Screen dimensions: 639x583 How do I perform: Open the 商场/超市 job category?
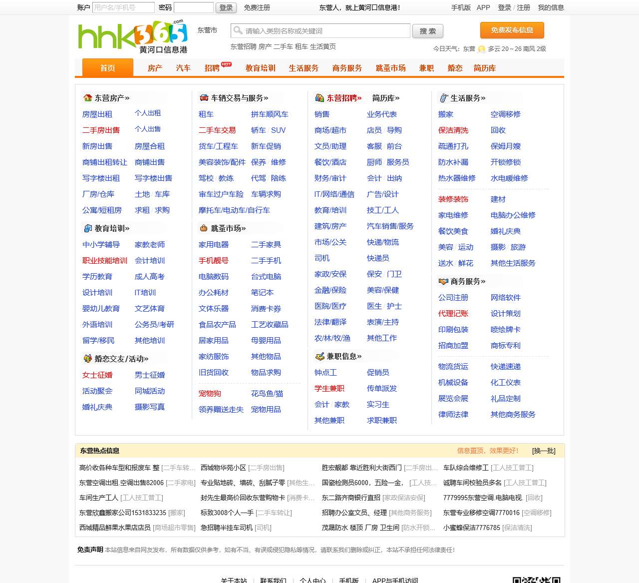coord(330,130)
